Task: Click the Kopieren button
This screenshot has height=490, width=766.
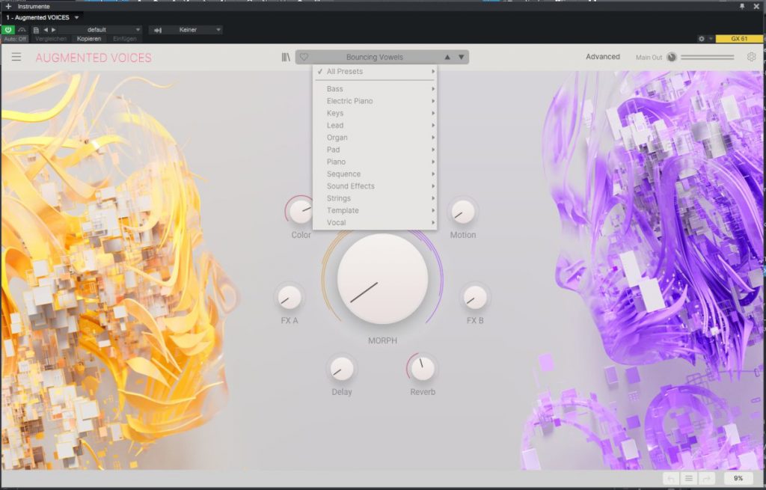Action: [89, 39]
